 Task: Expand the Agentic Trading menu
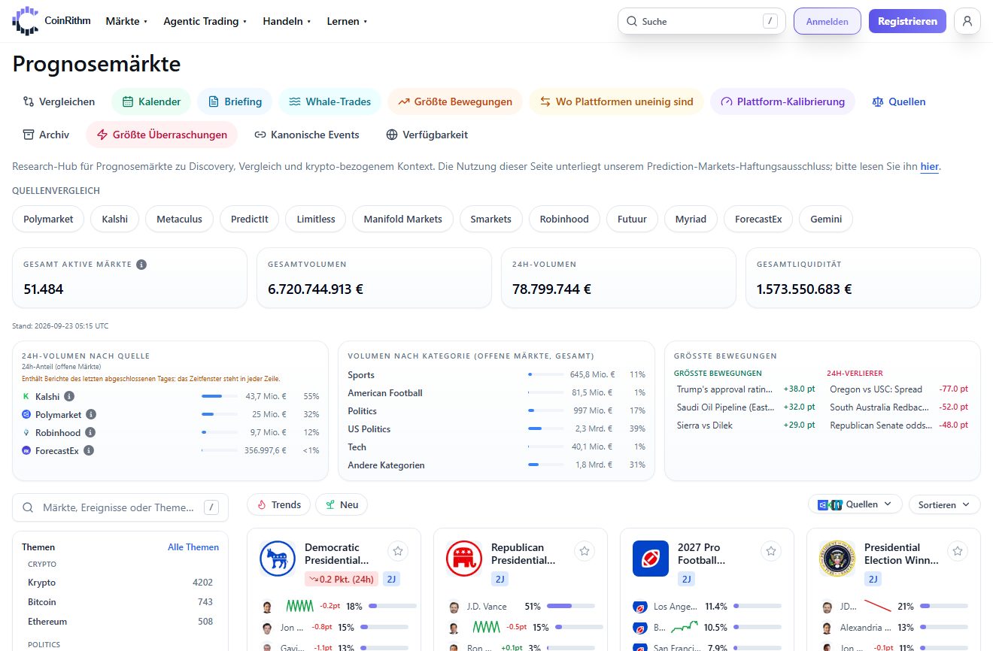(x=205, y=21)
